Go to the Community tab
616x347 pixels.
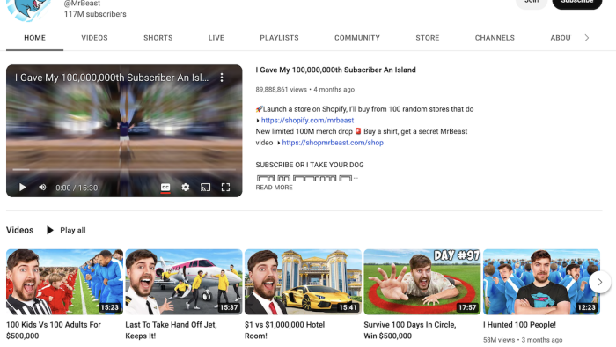click(x=357, y=38)
